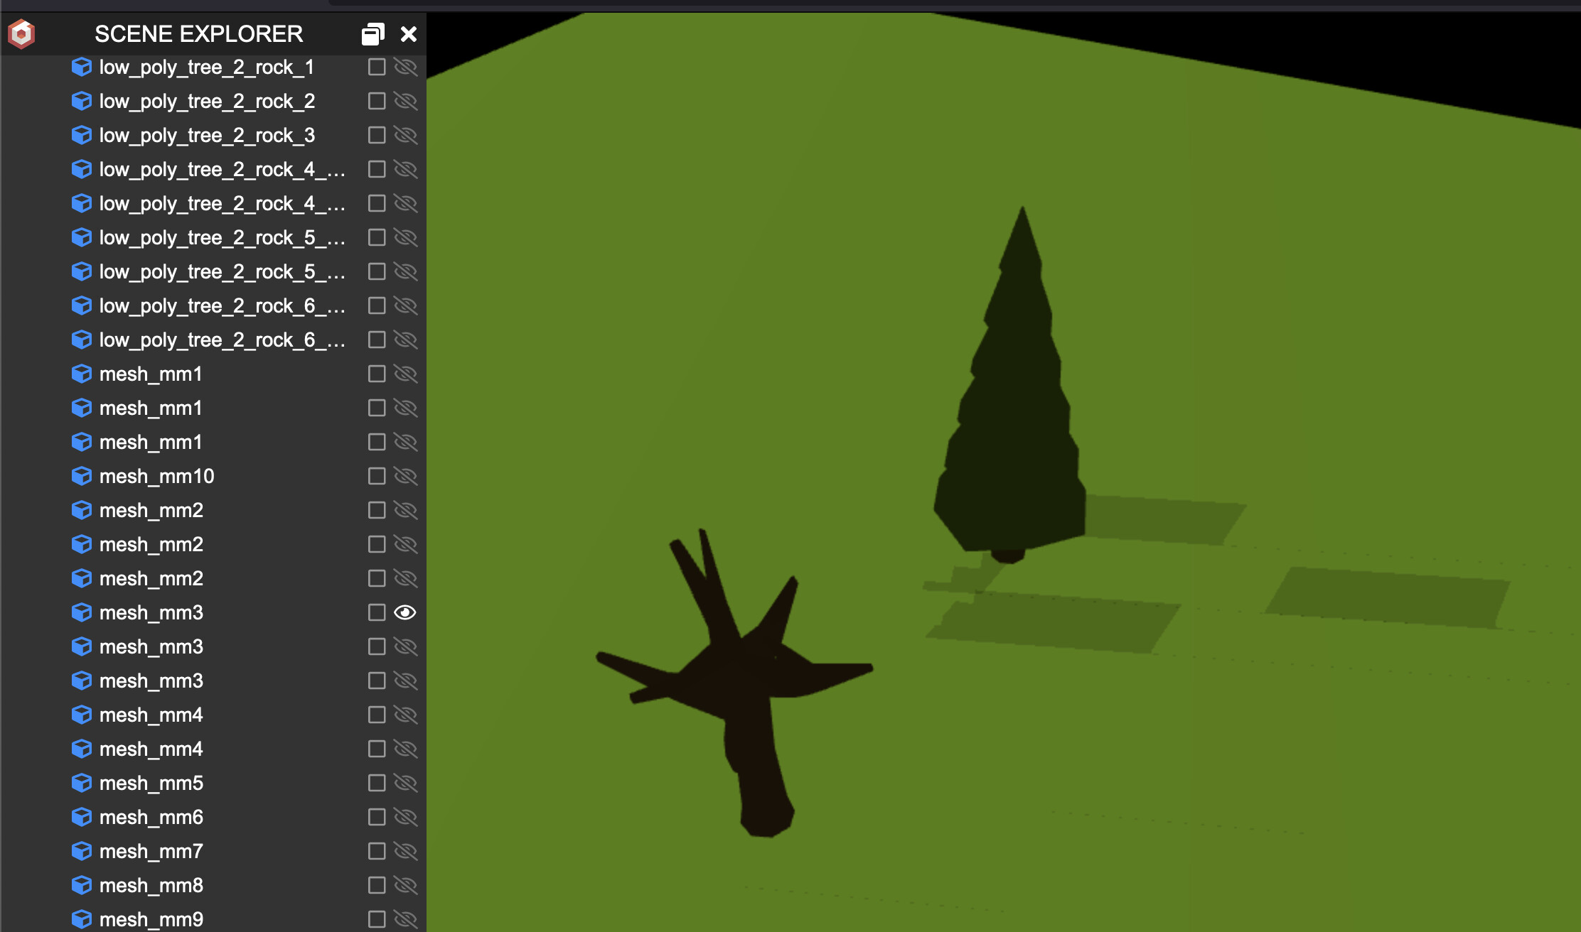Show the mesh_mm7 mesh via eye icon
Screen dimensions: 1581x932
(405, 851)
